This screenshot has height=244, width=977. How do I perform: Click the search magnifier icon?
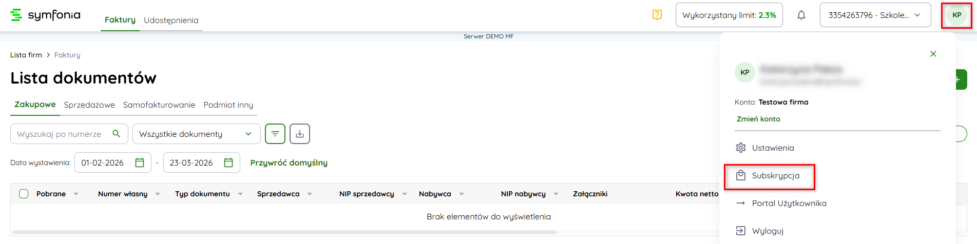[117, 134]
